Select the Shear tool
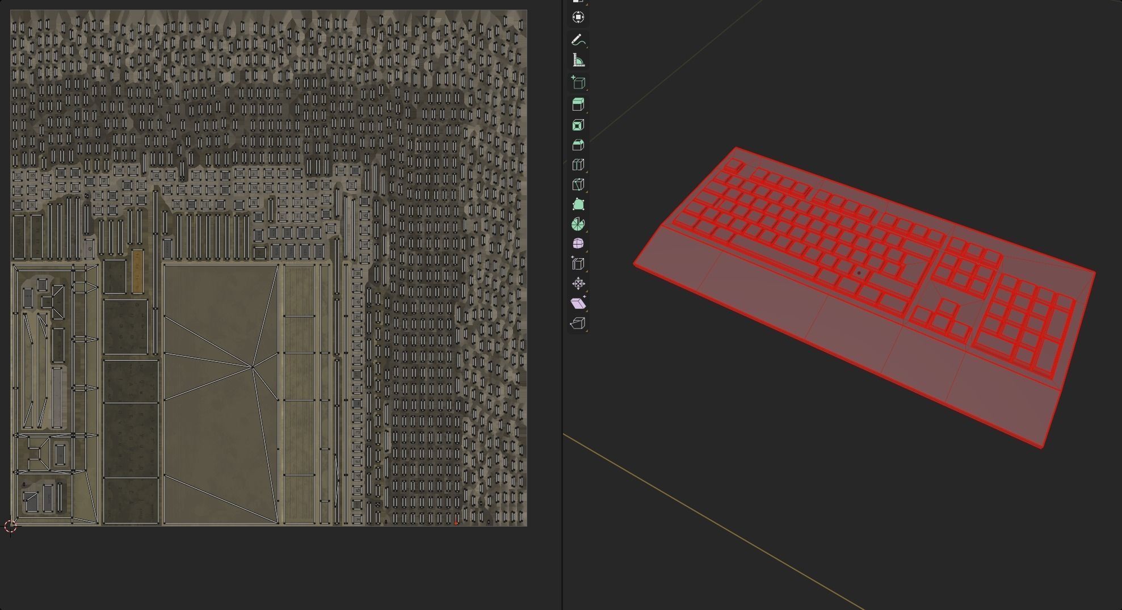Screen dimensions: 1122x610 click(x=578, y=304)
